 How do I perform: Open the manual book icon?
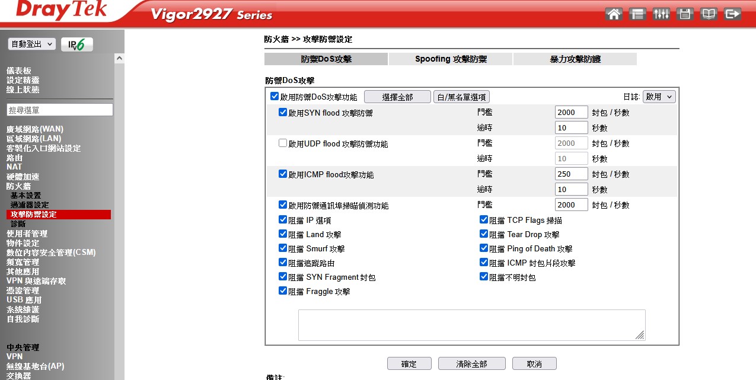tap(709, 14)
